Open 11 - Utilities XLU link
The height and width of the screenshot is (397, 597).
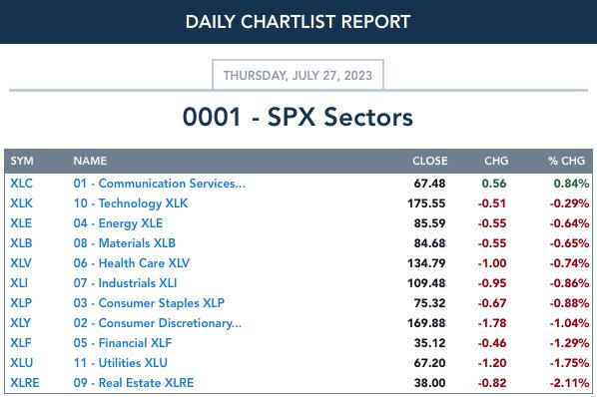[121, 363]
